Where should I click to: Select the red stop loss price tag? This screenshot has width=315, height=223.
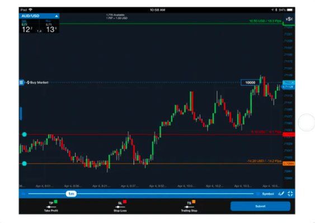click(x=289, y=134)
